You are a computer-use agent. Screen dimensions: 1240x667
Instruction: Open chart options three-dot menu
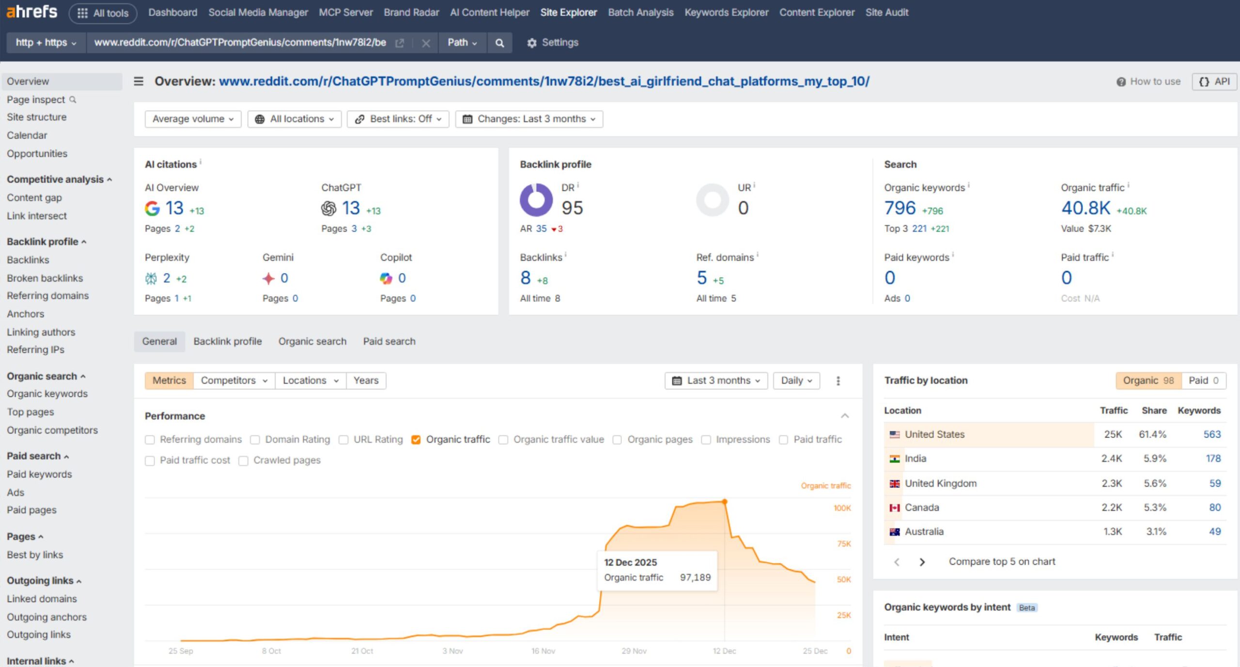tap(838, 380)
